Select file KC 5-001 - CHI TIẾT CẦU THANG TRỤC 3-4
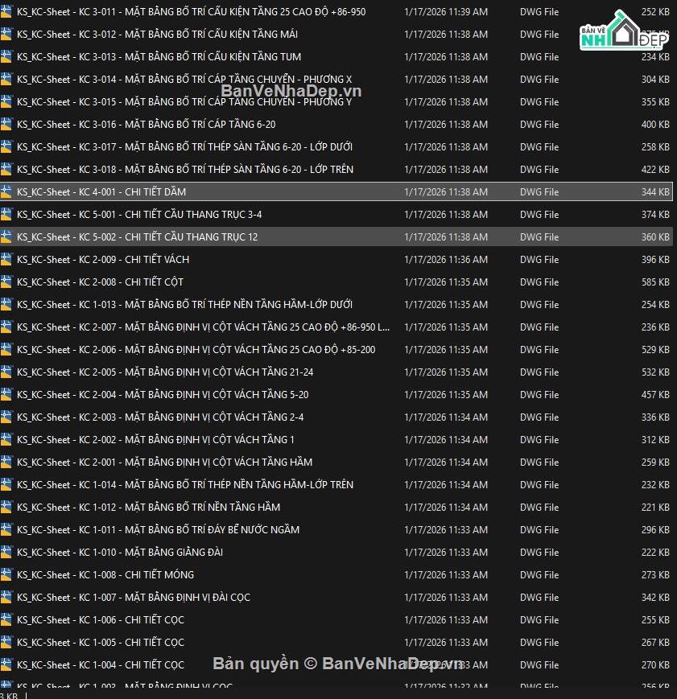 pyautogui.click(x=139, y=215)
